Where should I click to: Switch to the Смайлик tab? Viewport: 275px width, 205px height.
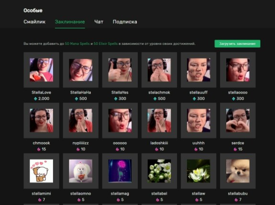[34, 22]
